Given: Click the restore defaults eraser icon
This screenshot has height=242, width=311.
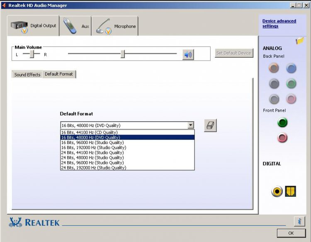Looking at the screenshot, I should (x=210, y=125).
